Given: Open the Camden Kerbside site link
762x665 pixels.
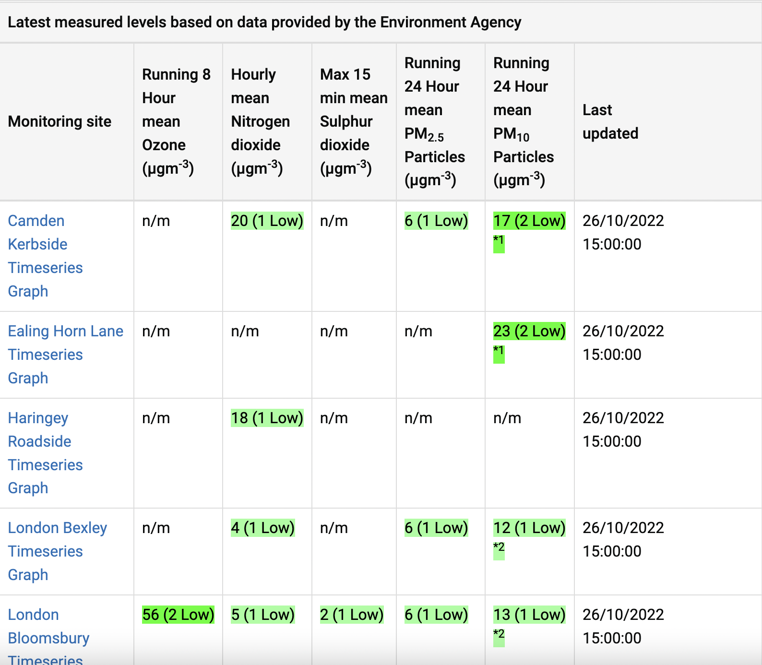Looking at the screenshot, I should coord(36,232).
